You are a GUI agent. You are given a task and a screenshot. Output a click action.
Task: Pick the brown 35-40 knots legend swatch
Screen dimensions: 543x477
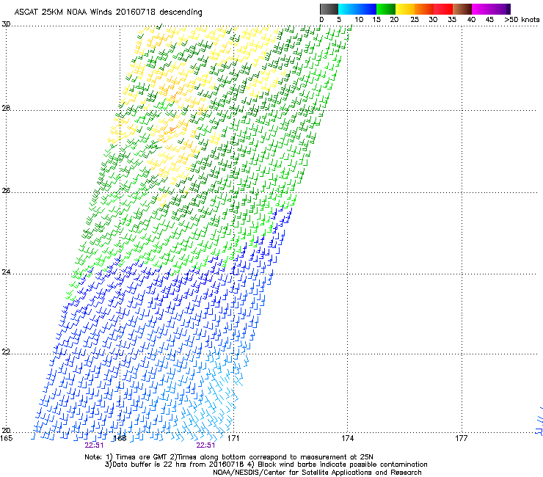click(462, 9)
